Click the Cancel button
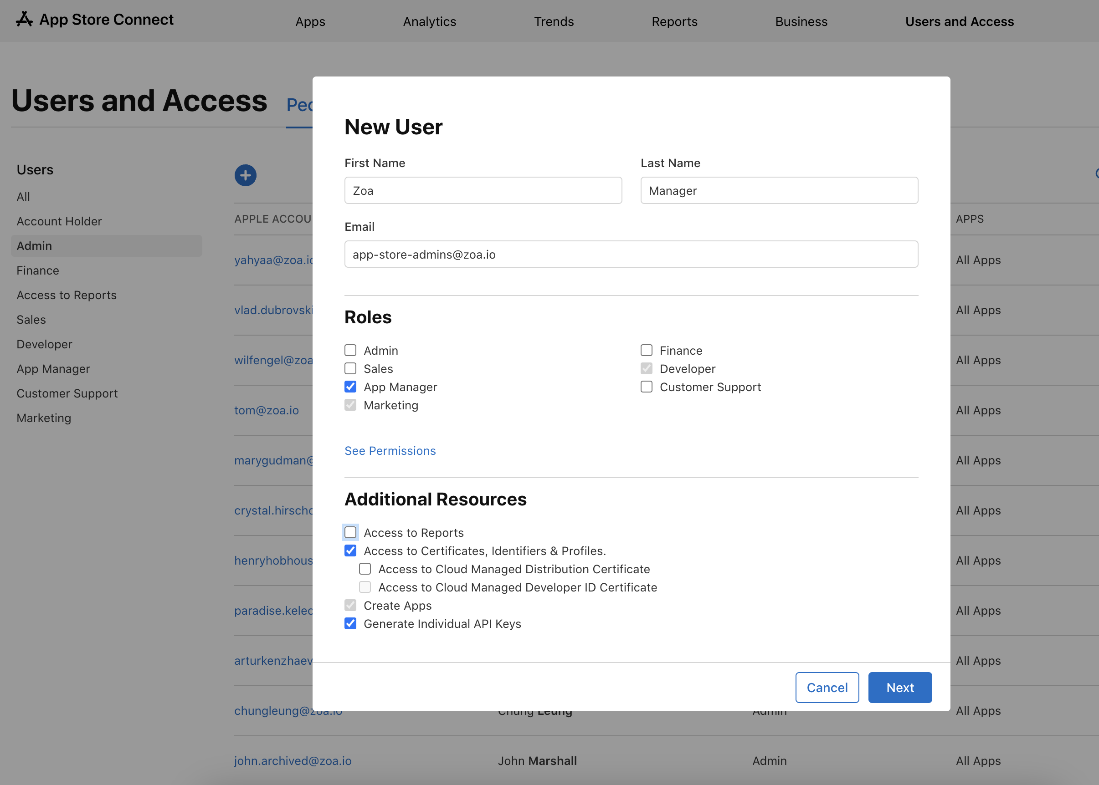1099x785 pixels. tap(827, 688)
